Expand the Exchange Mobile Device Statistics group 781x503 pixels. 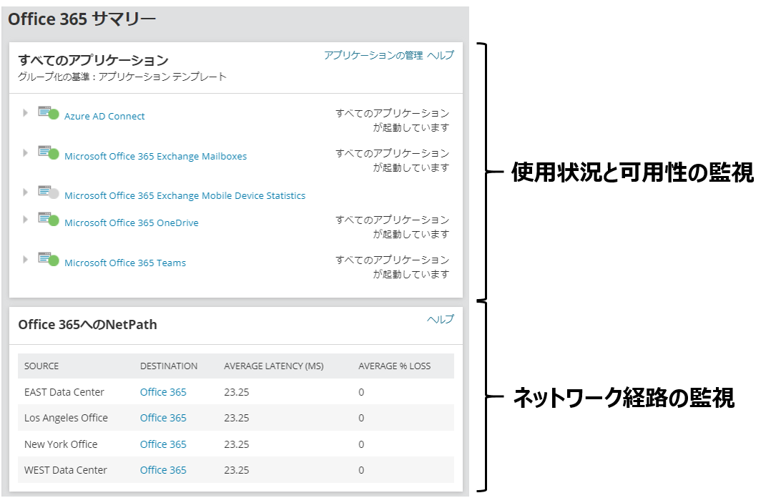pos(26,192)
